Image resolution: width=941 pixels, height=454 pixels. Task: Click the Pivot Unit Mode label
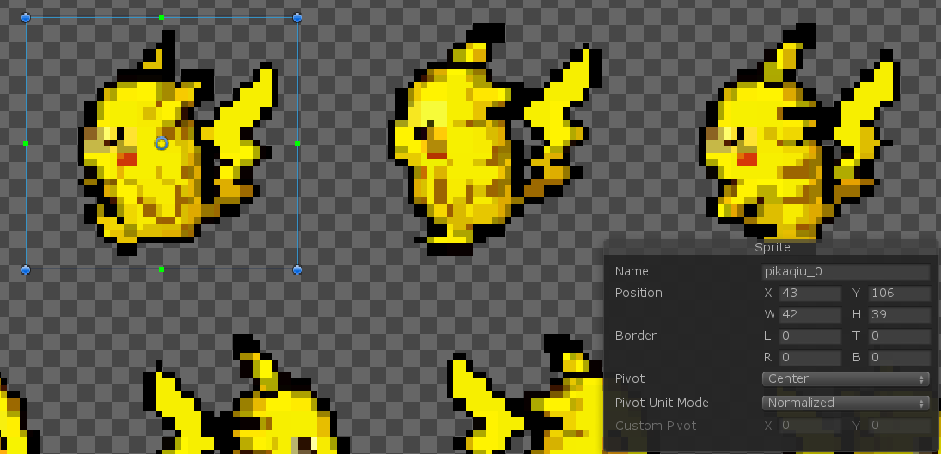pos(662,403)
